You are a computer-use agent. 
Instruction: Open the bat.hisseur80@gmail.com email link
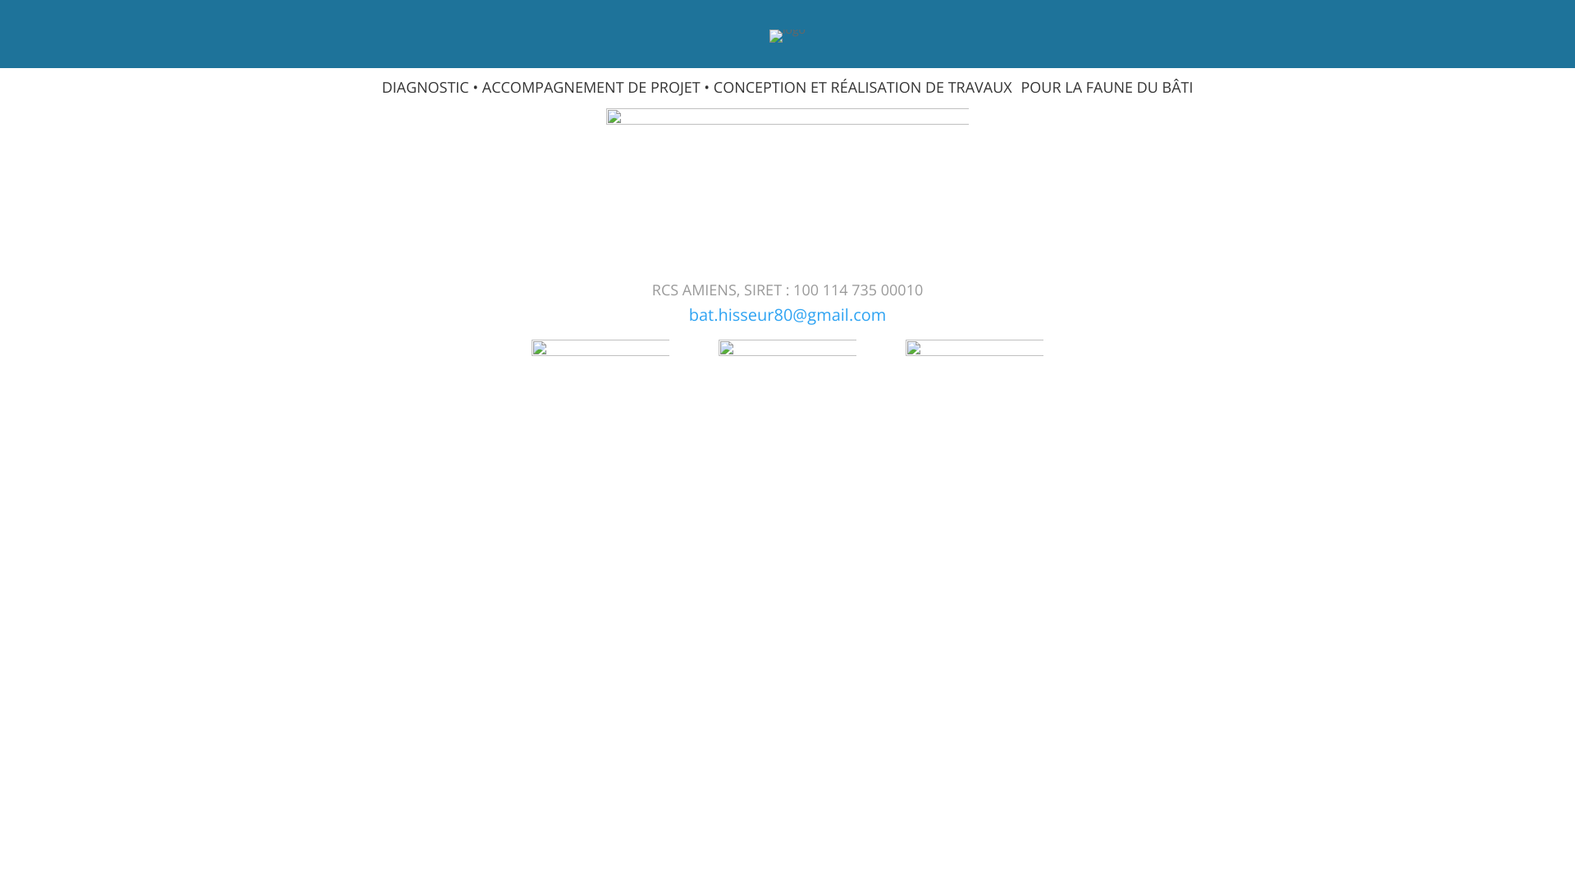(x=787, y=315)
